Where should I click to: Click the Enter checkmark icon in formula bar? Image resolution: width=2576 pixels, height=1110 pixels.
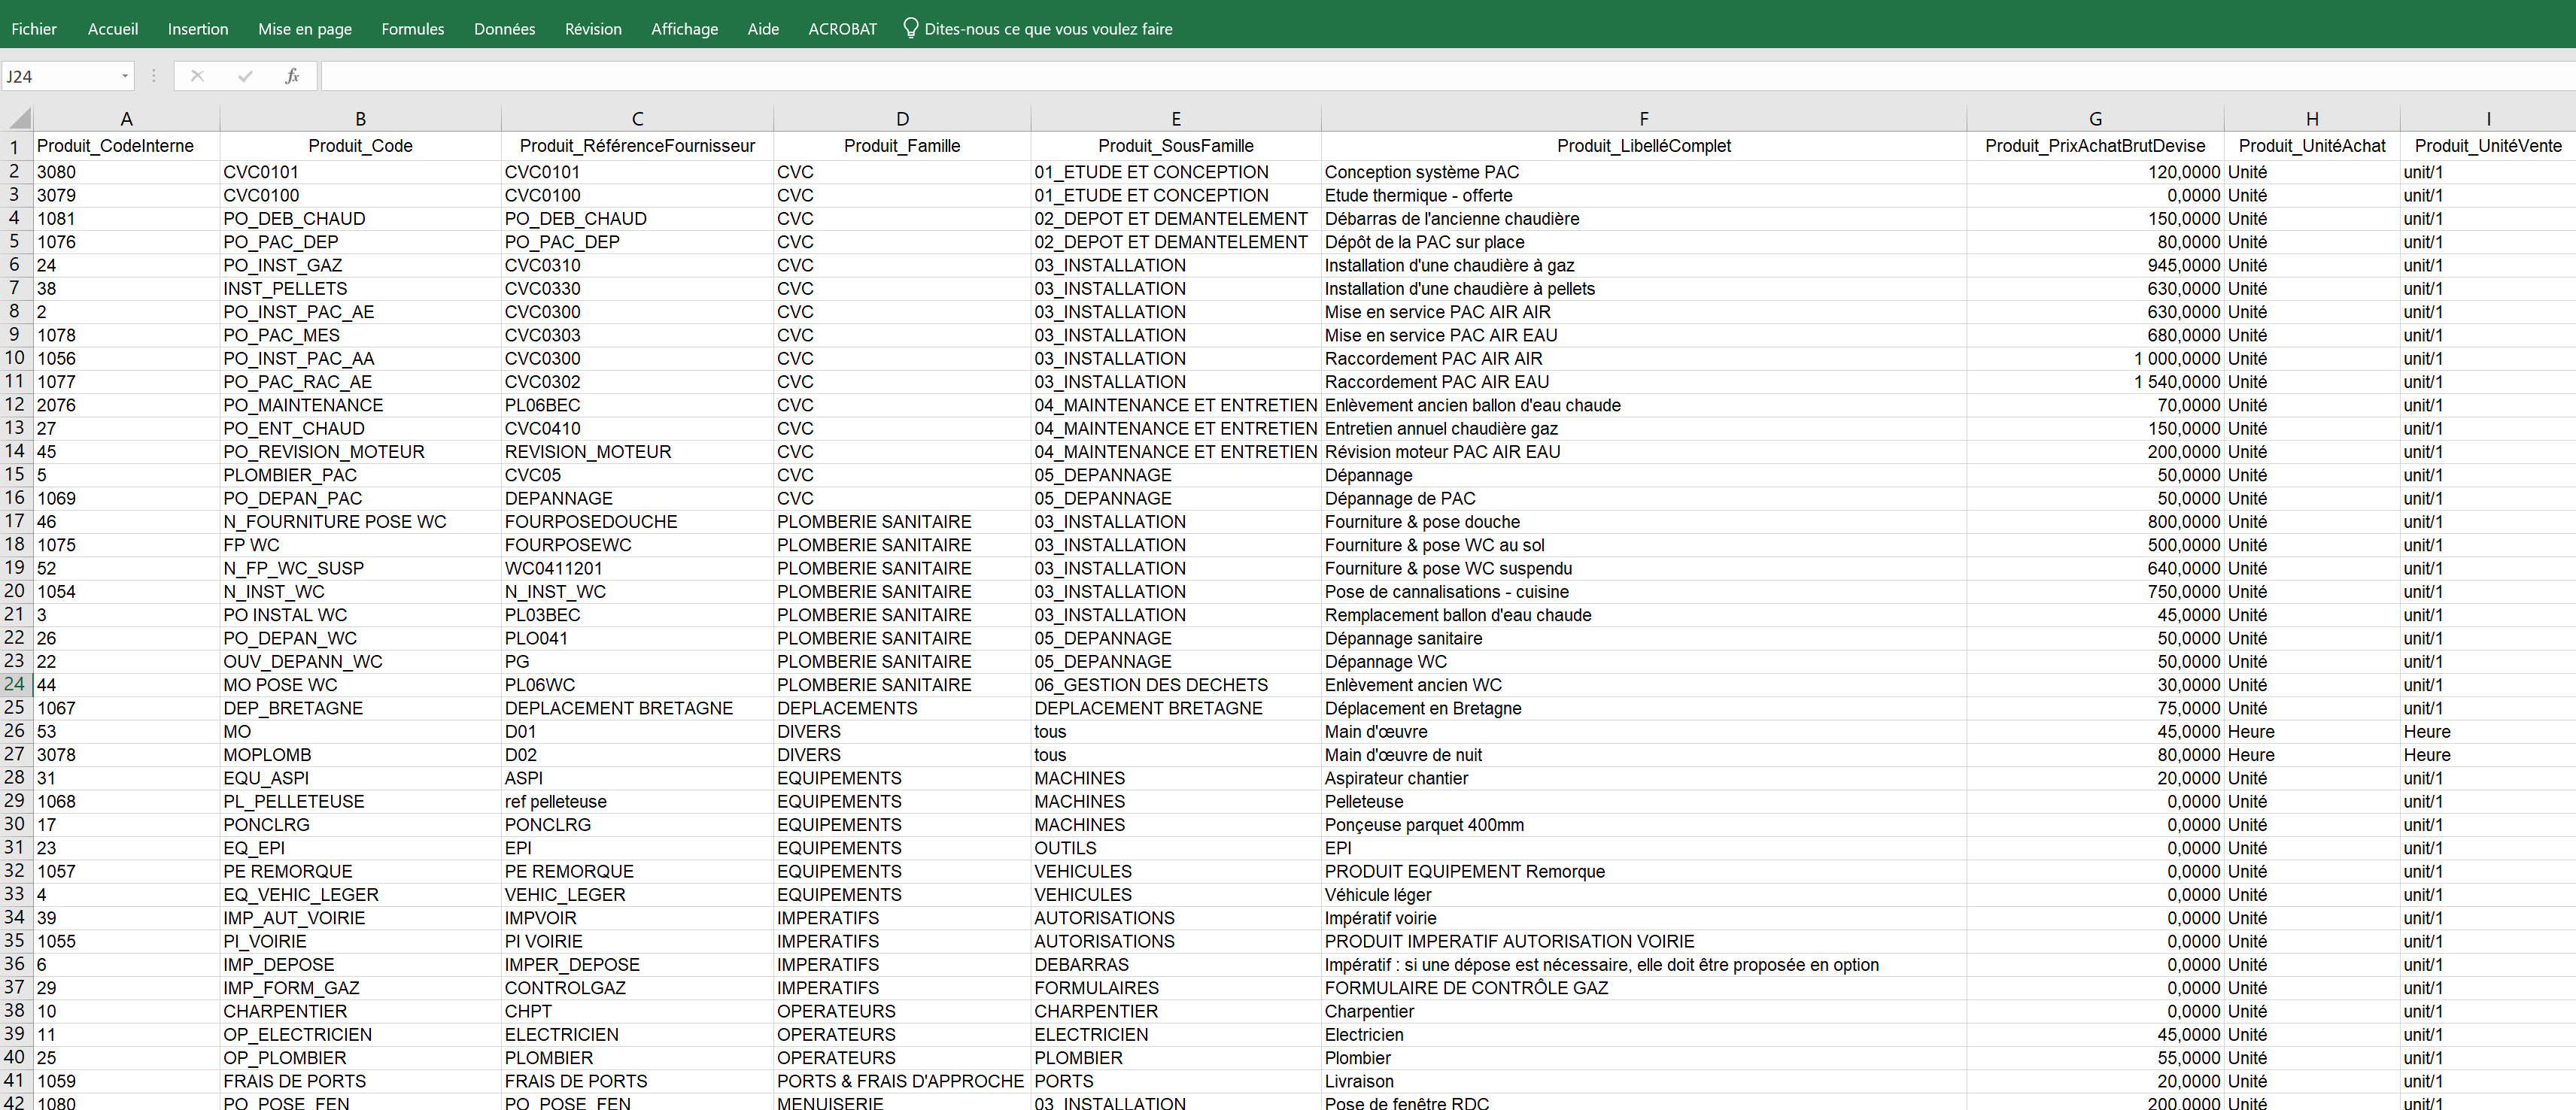[x=245, y=76]
